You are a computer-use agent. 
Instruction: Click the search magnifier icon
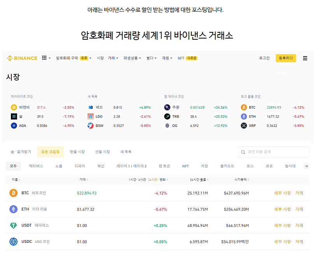(243, 152)
